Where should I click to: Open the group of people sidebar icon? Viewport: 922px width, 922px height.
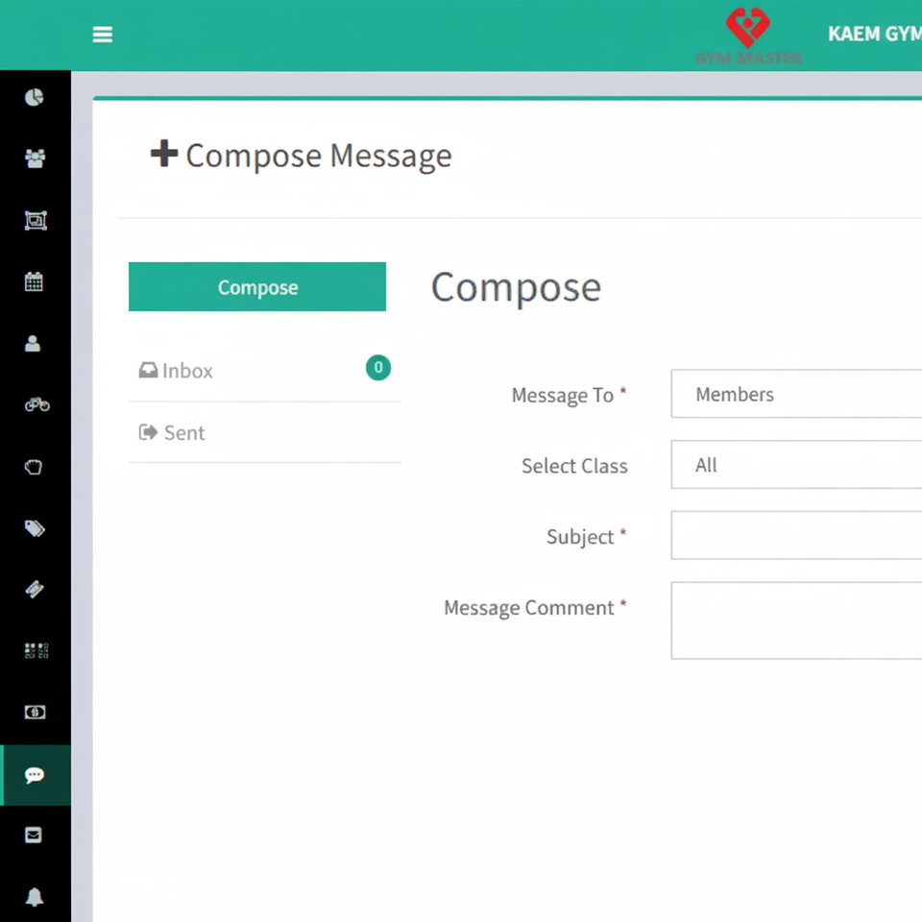pyautogui.click(x=35, y=158)
